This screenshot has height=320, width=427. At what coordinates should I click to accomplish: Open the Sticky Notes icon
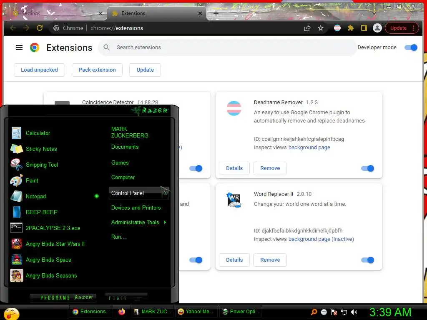coord(16,149)
